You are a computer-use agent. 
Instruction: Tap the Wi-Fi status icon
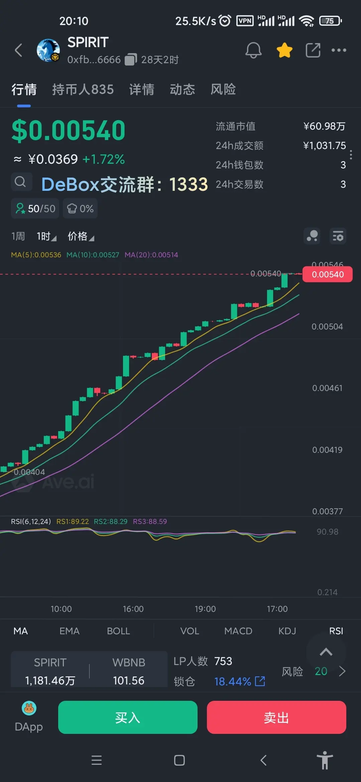tap(306, 21)
